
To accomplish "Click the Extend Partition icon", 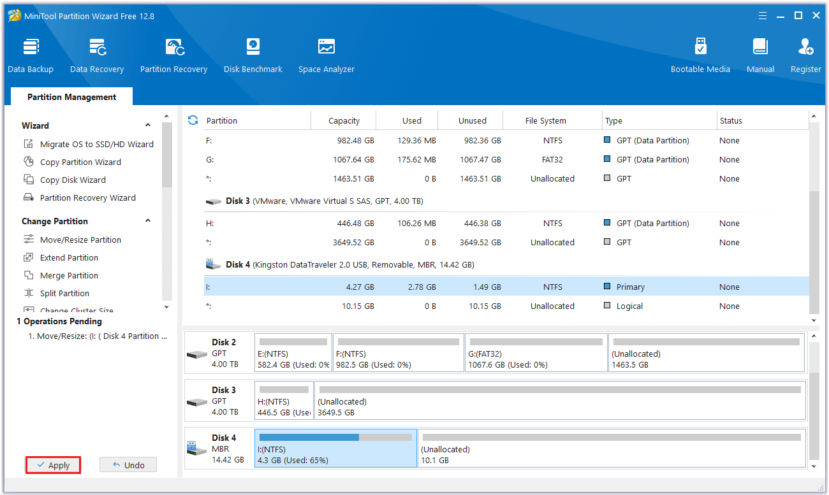I will (29, 257).
